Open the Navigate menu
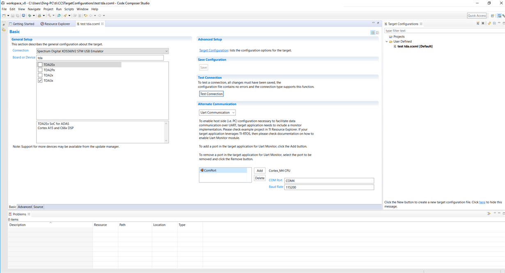The height and width of the screenshot is (273, 505). 34,9
